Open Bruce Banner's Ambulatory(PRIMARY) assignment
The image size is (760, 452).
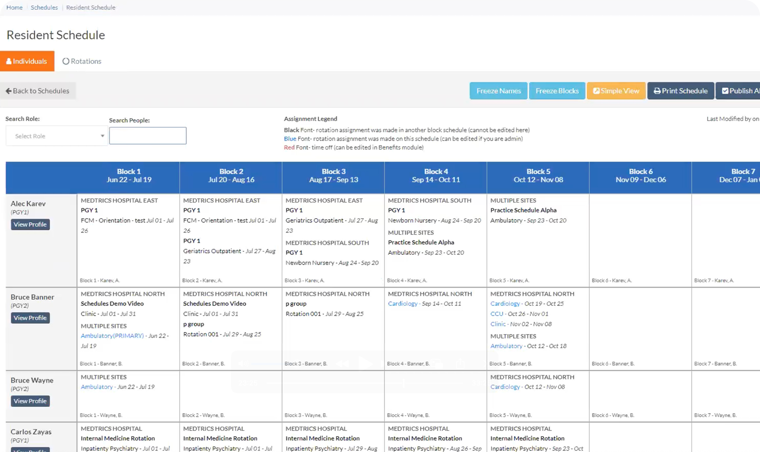[x=112, y=336]
